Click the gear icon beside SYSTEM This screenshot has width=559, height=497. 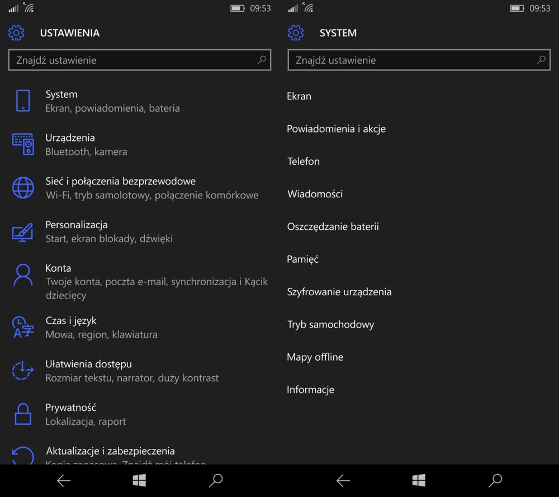tap(296, 33)
